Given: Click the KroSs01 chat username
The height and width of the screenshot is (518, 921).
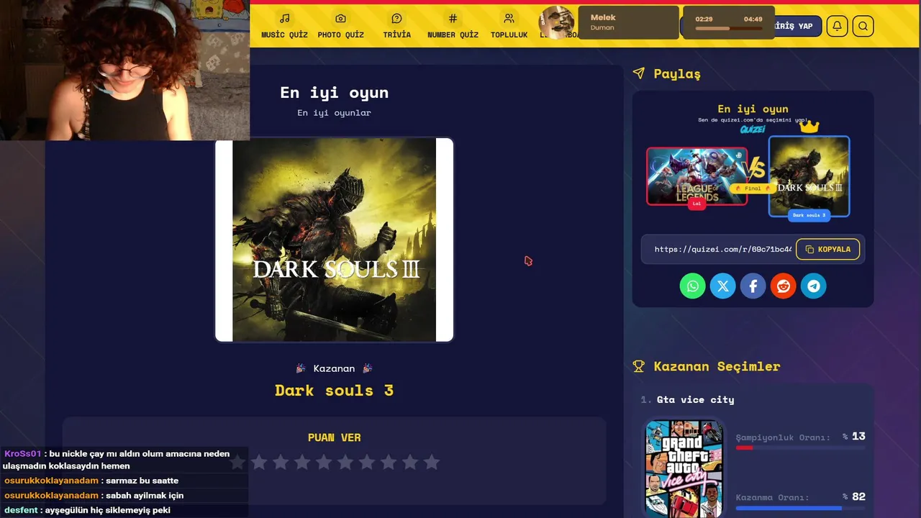Looking at the screenshot, I should coord(23,454).
